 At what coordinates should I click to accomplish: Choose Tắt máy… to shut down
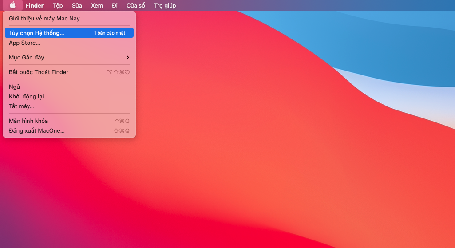69,106
